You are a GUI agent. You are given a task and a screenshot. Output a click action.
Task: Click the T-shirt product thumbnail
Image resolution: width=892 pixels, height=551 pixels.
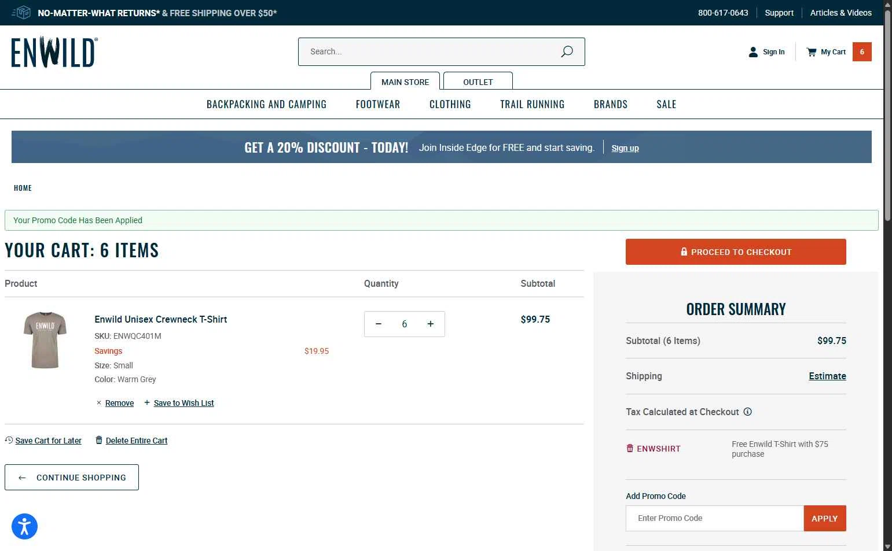pos(45,340)
